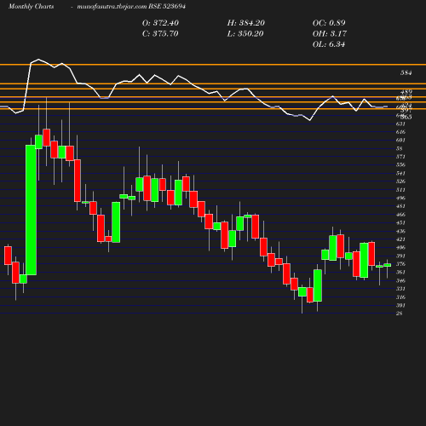Select the high value 'H: 384.20'
Screen dimensions: 426x426
[x=246, y=23]
